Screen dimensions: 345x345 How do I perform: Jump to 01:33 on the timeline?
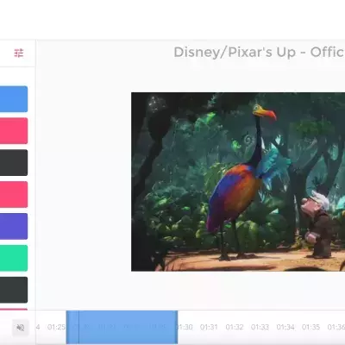pos(260,327)
